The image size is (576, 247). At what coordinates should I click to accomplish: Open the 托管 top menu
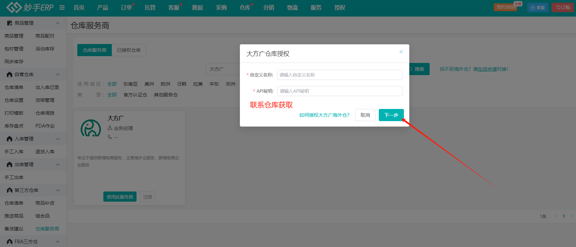150,7
